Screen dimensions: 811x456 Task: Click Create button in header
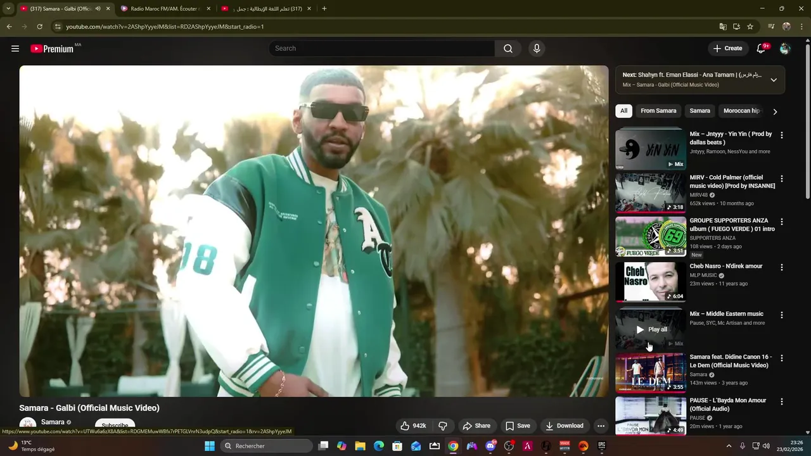[727, 48]
